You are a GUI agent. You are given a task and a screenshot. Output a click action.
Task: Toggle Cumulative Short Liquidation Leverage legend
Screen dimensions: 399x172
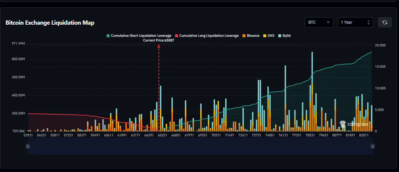tap(139, 36)
